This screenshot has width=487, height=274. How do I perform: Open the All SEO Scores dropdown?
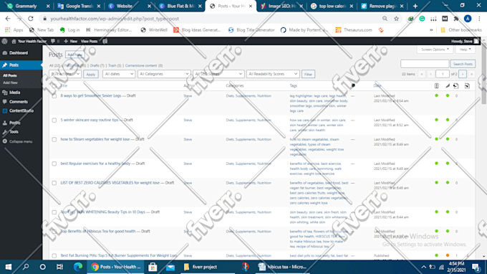(x=218, y=74)
